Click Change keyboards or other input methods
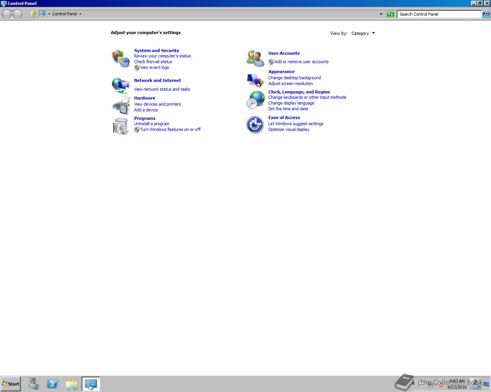The width and height of the screenshot is (491, 392). pyautogui.click(x=307, y=97)
